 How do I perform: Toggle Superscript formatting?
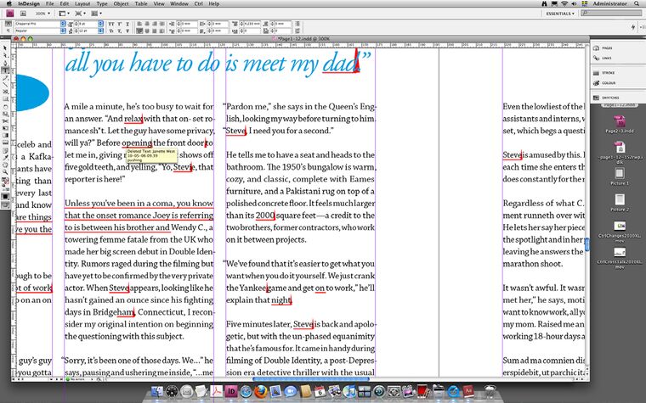coord(119,25)
